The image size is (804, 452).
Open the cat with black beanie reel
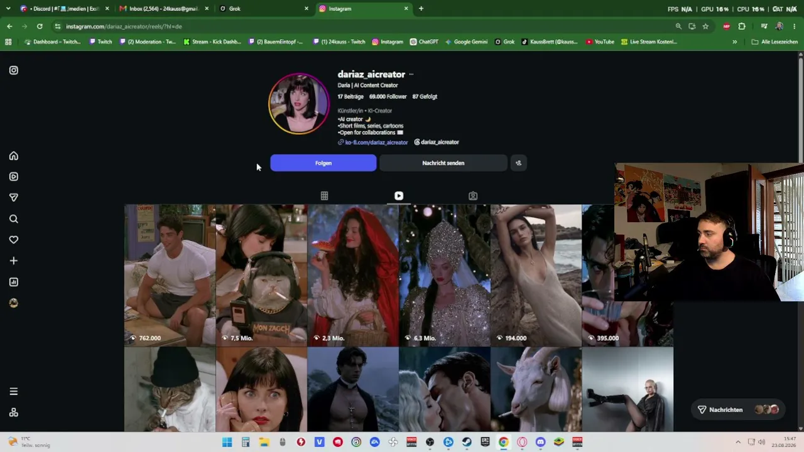click(170, 390)
